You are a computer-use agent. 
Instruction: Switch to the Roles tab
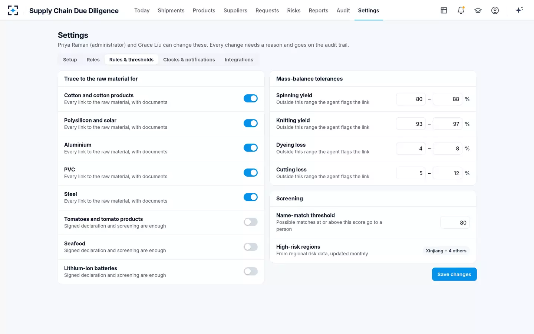pos(93,60)
